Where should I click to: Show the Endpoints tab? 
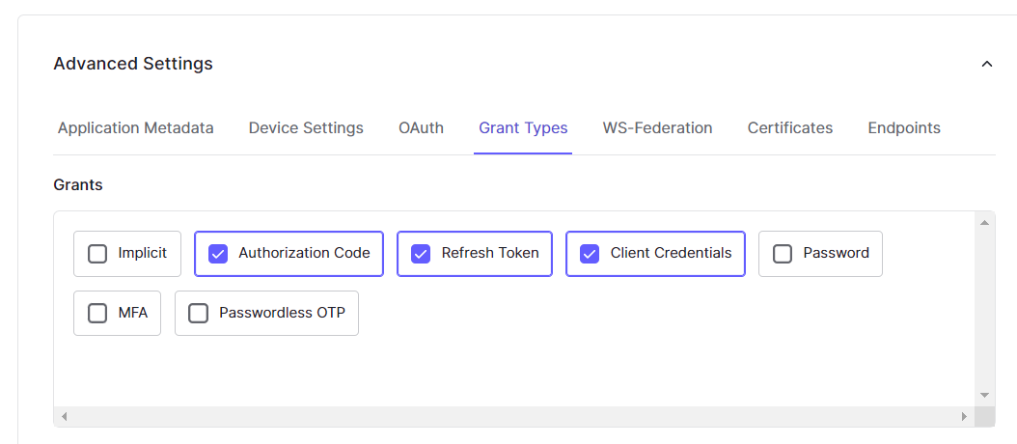pos(903,128)
